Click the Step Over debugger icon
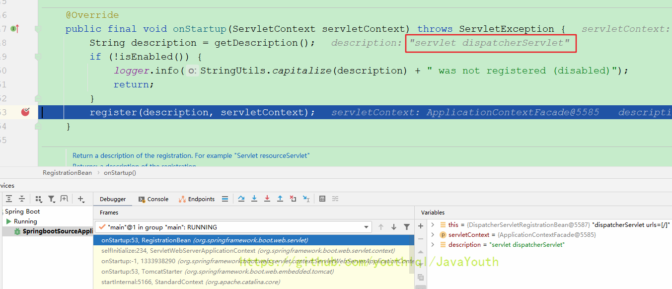The height and width of the screenshot is (289, 672). [x=241, y=199]
